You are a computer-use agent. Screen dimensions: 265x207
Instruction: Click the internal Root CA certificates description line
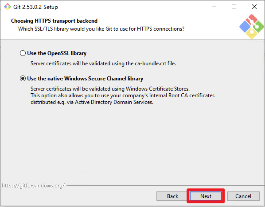click(x=122, y=96)
